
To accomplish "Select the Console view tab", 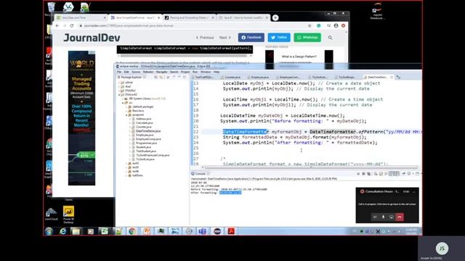I will tap(201, 174).
